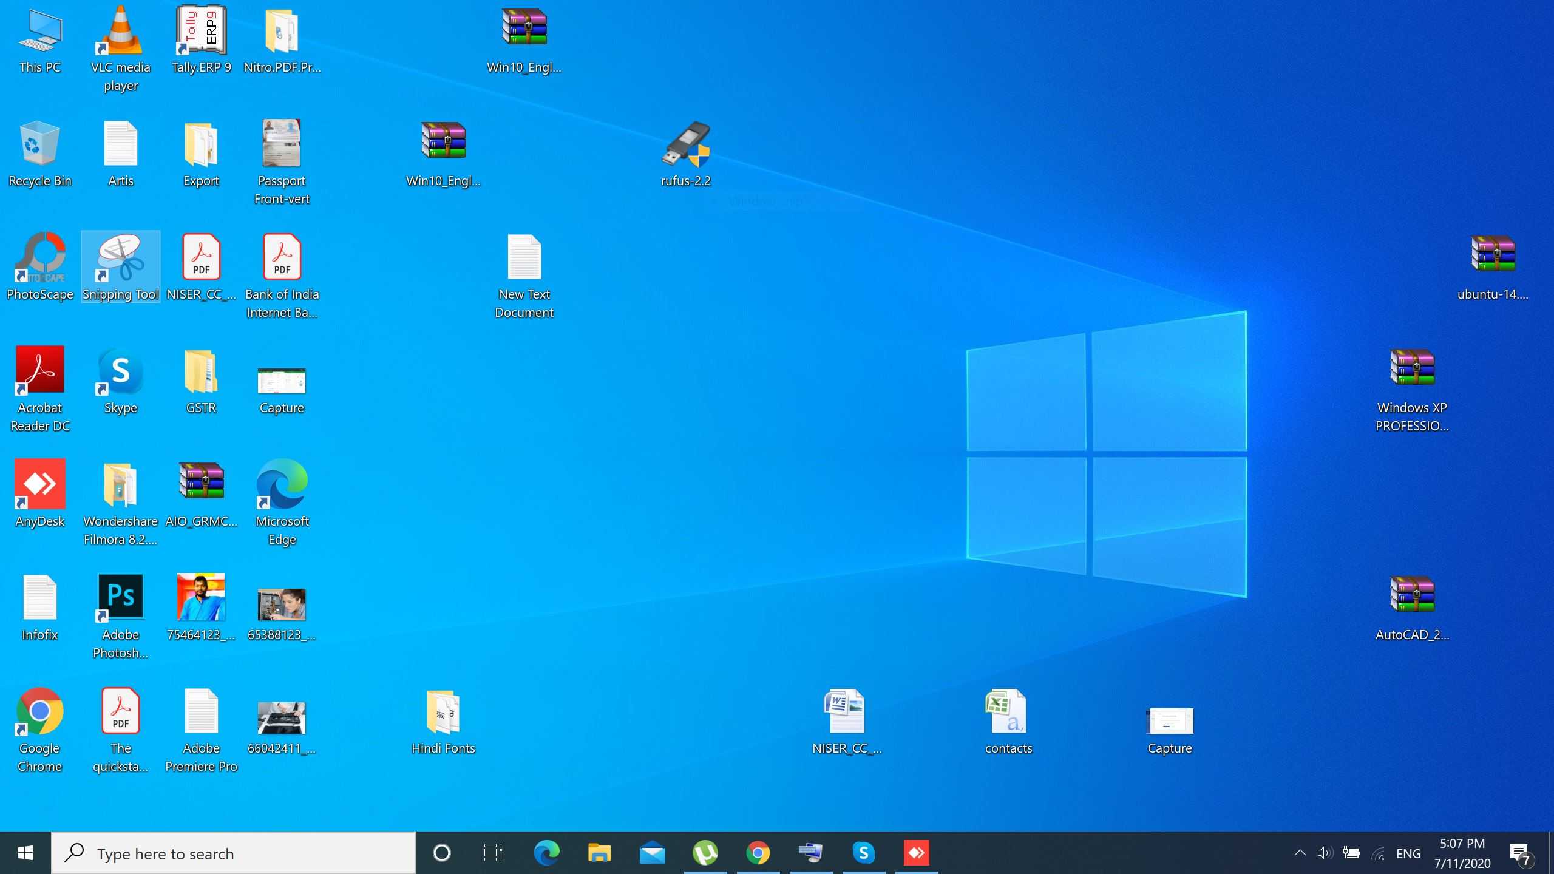
Task: Select the New Text Document file
Action: pos(524,276)
